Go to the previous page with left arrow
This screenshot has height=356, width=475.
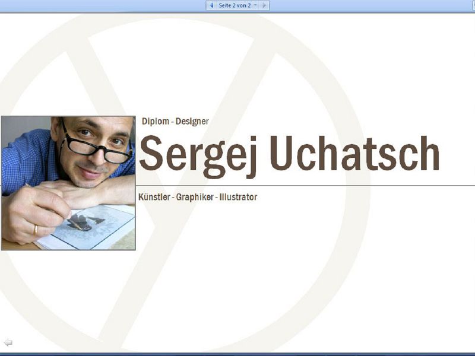pos(211,5)
